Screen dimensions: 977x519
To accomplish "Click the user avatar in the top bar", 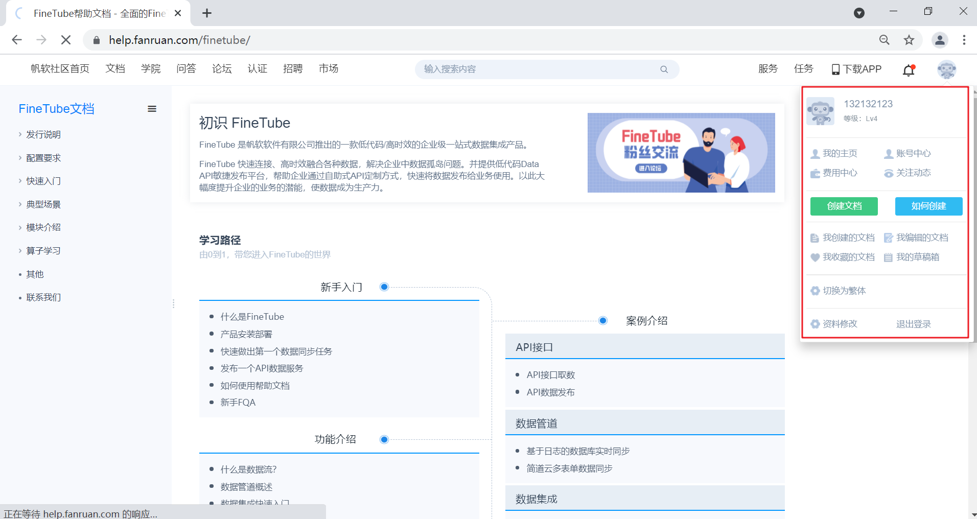I will (947, 69).
